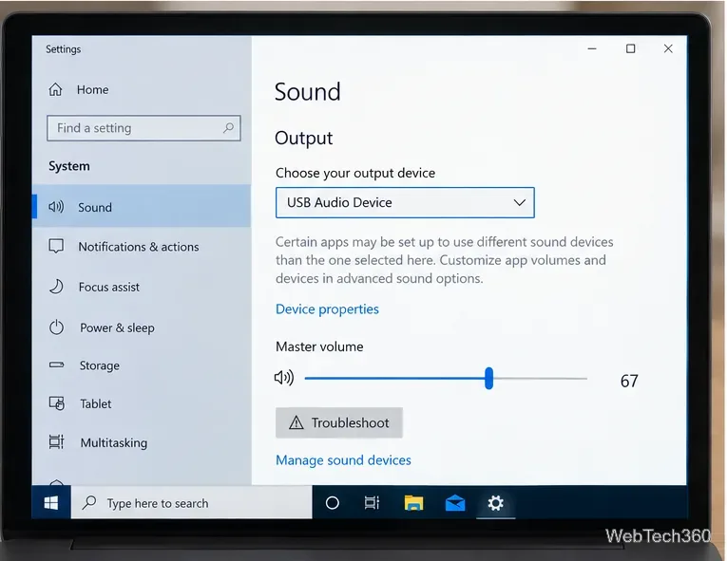Click the magnifier icon in Find a setting
727x561 pixels.
(x=229, y=127)
